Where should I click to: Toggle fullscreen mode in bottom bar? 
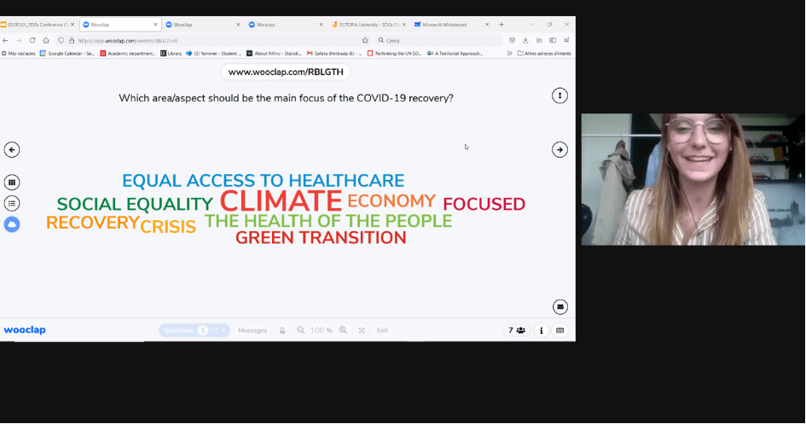[x=362, y=330]
